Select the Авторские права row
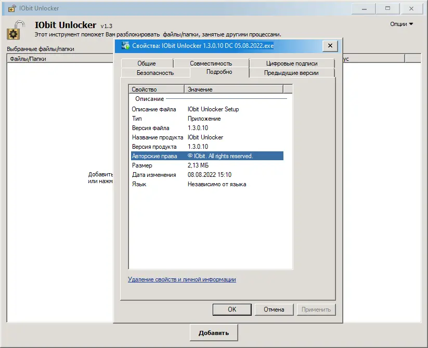Image resolution: width=428 pixels, height=348 pixels. pyautogui.click(x=207, y=156)
